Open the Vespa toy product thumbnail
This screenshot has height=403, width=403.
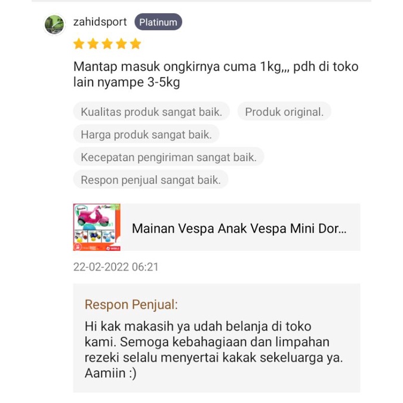pos(97,227)
